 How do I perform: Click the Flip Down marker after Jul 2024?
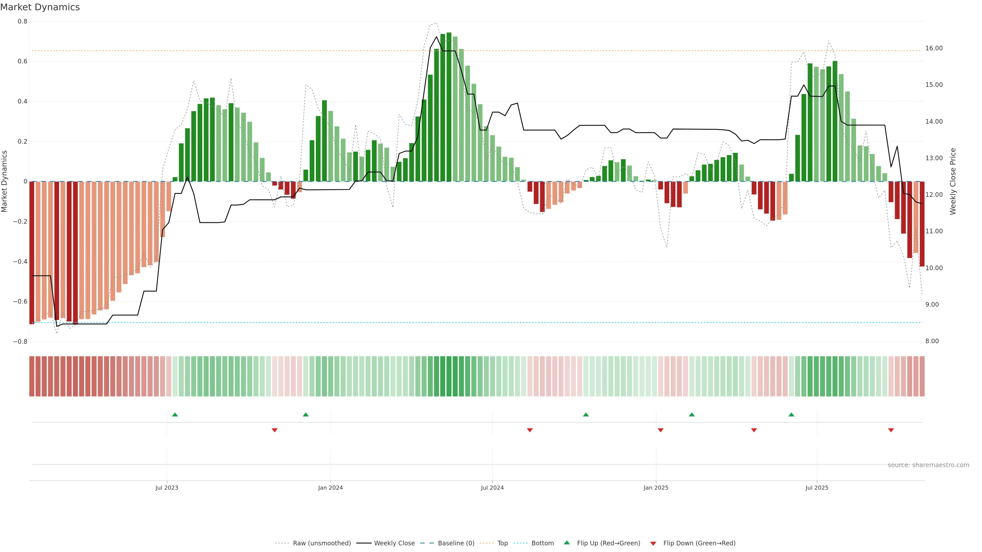click(530, 430)
